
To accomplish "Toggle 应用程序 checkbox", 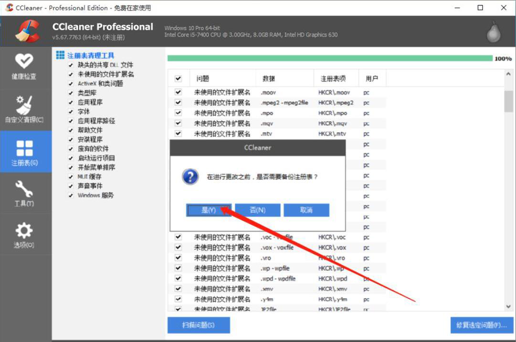I will (71, 102).
